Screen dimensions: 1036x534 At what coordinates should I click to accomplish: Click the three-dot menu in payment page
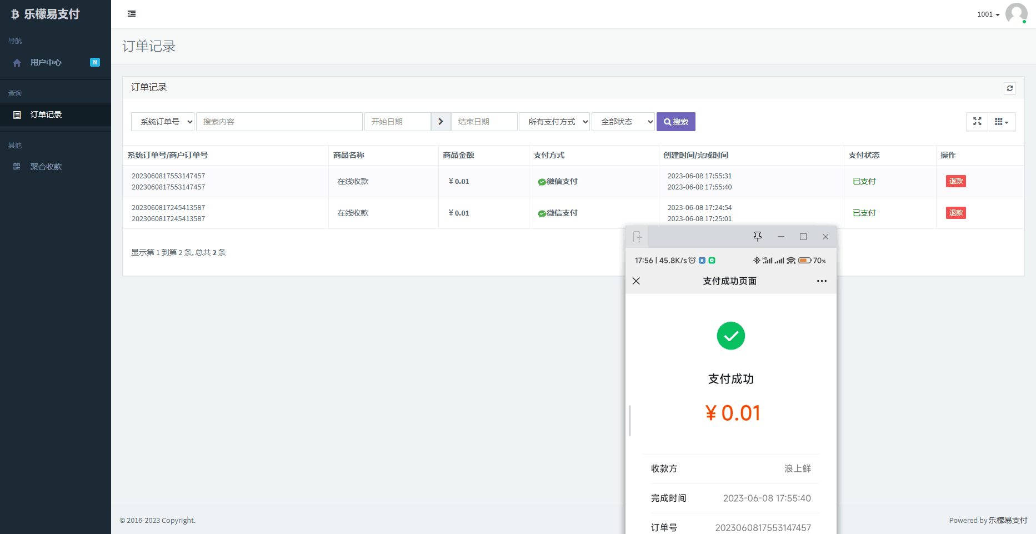(822, 281)
